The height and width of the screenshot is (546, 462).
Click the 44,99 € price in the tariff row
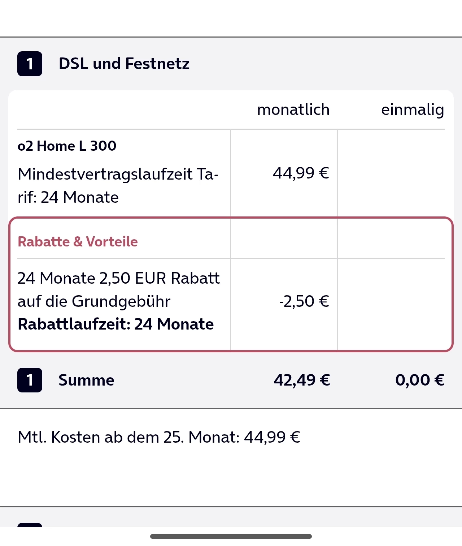point(301,173)
